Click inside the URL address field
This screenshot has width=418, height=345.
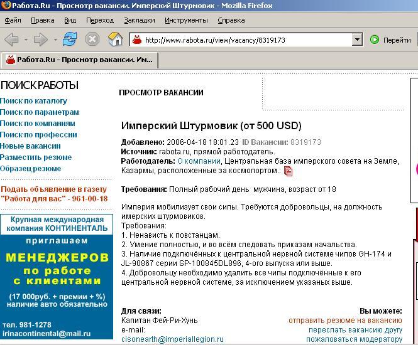(x=245, y=40)
